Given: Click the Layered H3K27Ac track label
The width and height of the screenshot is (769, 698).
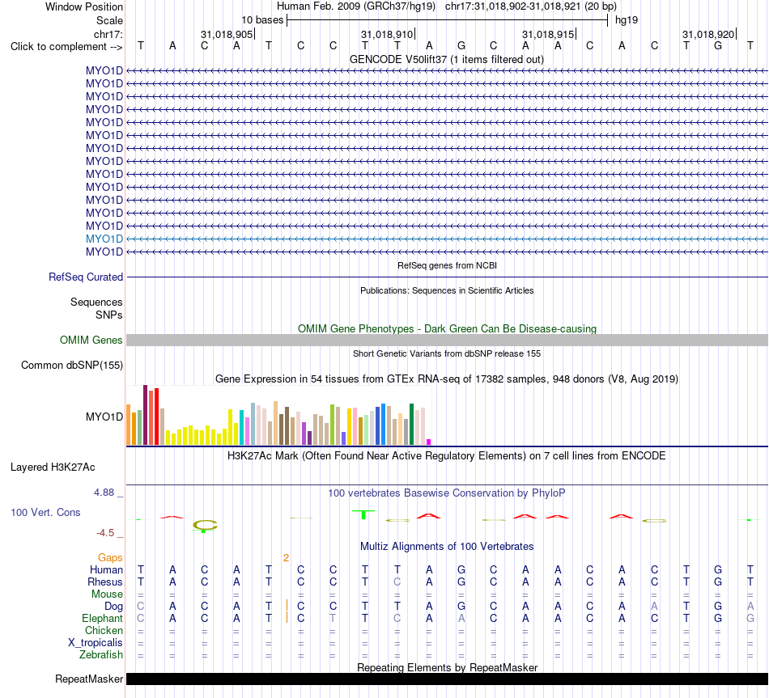Looking at the screenshot, I should point(53,467).
